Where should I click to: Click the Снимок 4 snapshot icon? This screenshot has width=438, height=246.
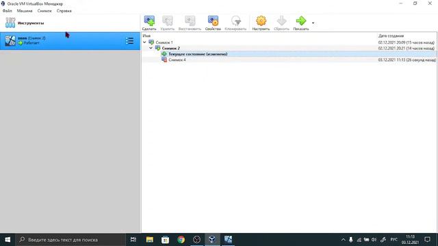coord(164,59)
